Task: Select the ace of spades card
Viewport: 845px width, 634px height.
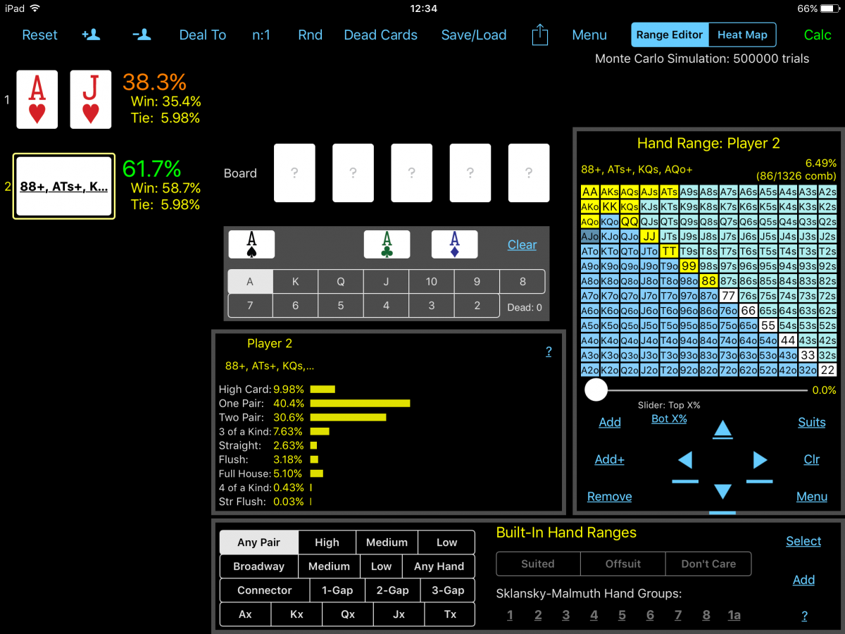Action: [x=251, y=244]
